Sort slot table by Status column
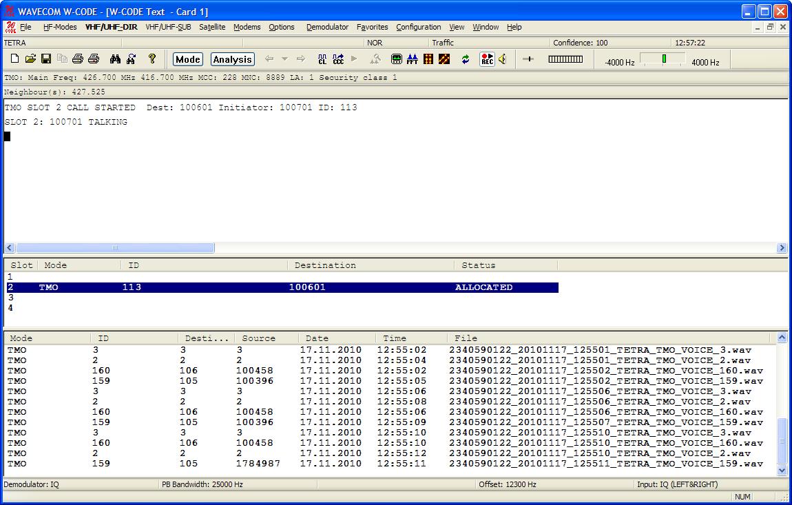 506,265
